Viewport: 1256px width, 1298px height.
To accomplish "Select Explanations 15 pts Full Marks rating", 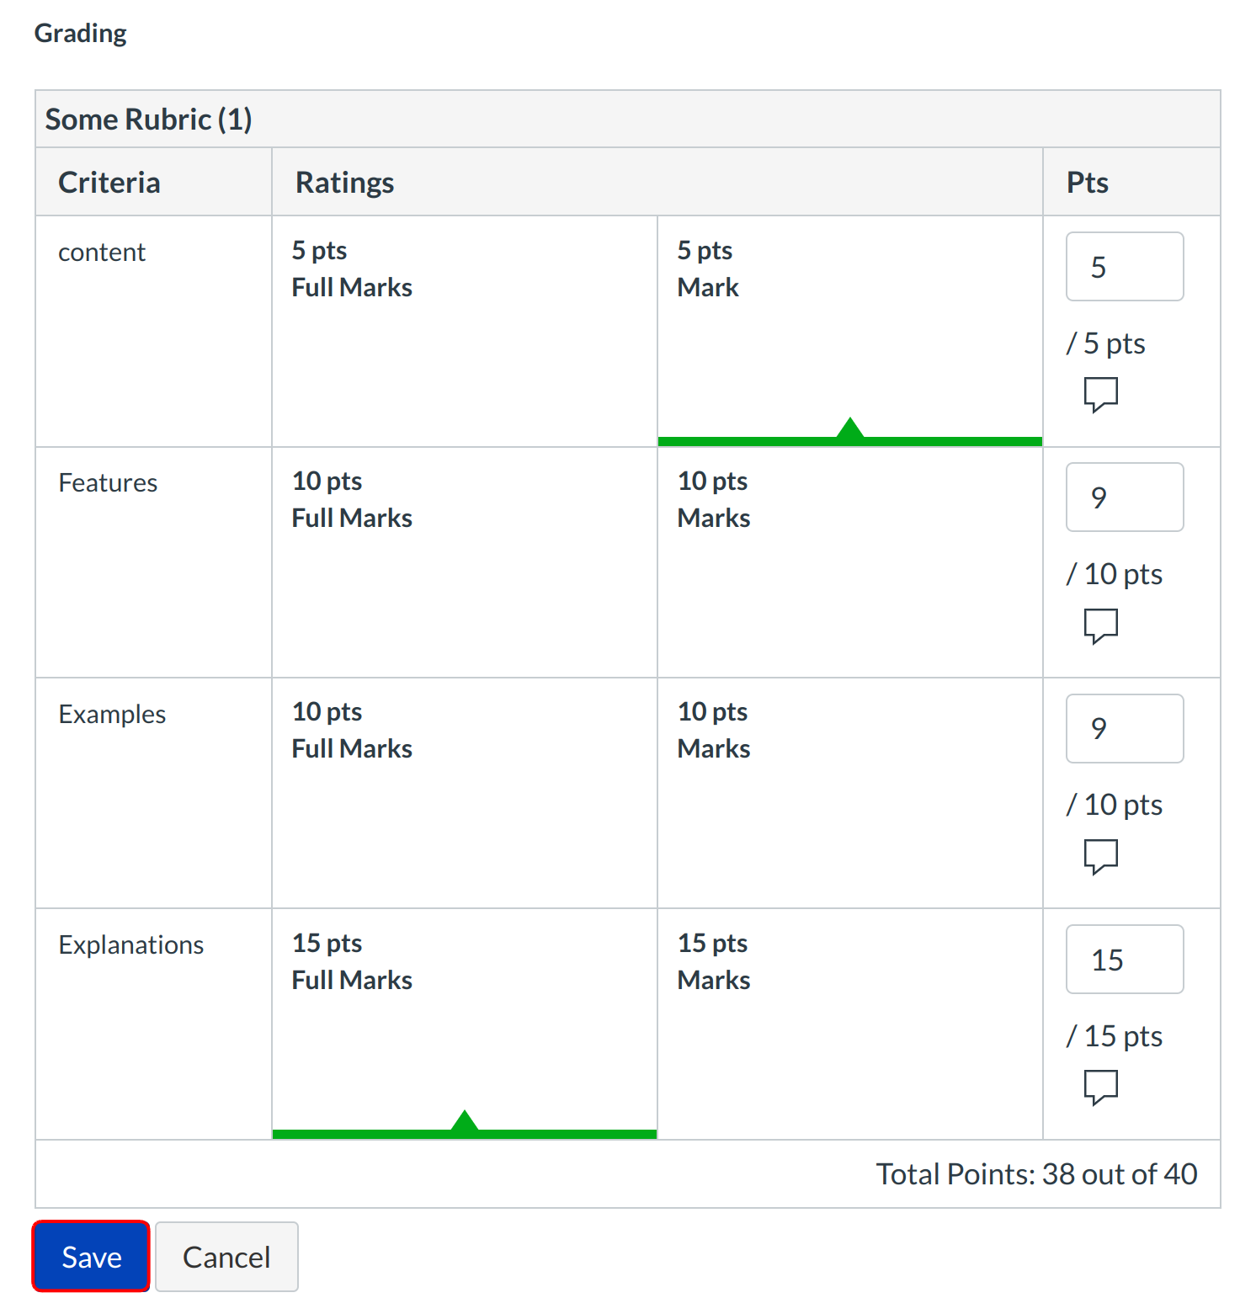I will click(464, 1023).
